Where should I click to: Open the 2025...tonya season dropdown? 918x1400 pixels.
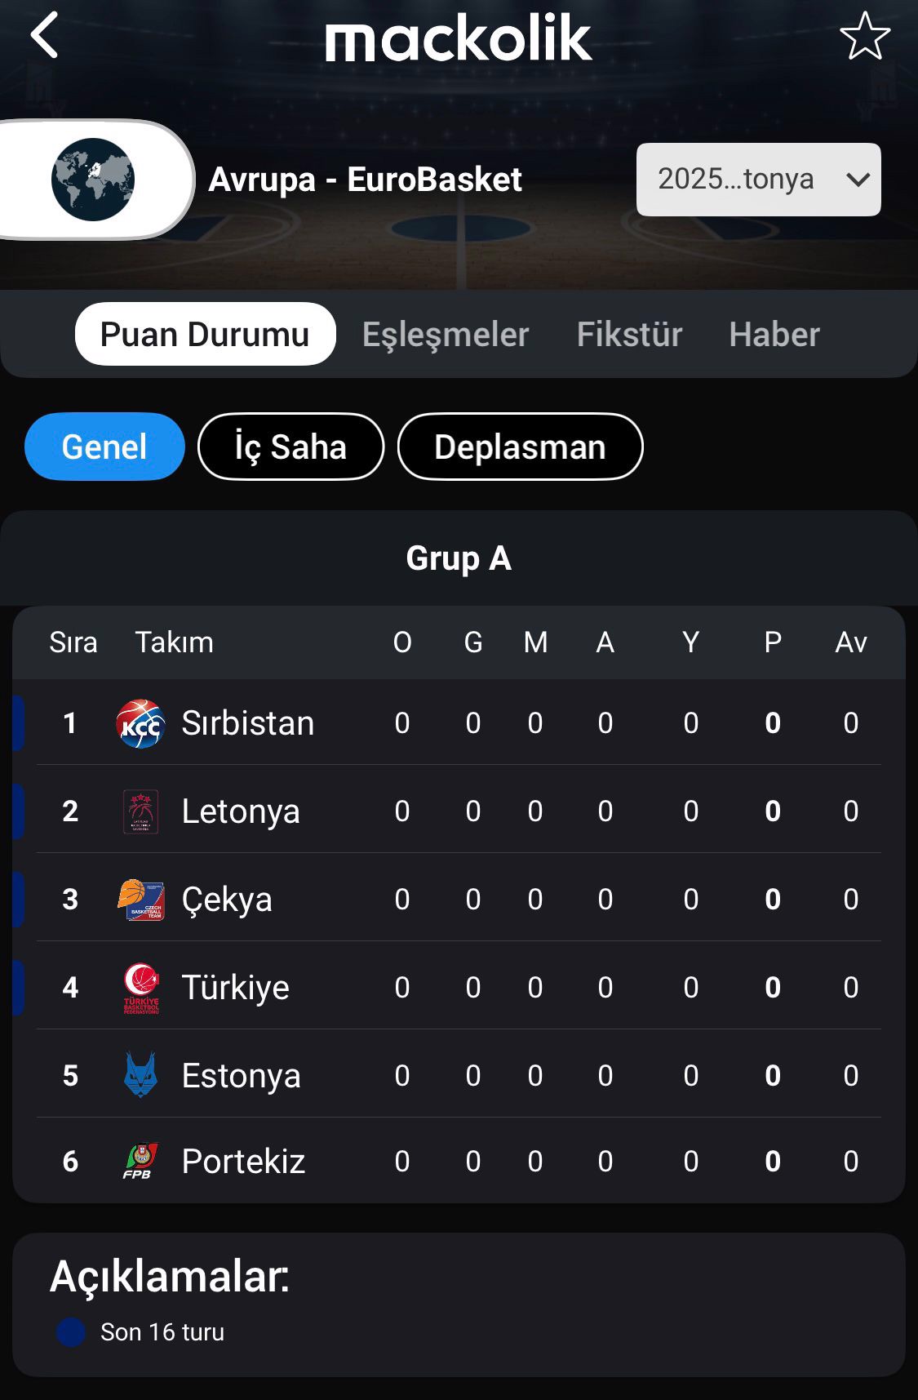pyautogui.click(x=758, y=180)
